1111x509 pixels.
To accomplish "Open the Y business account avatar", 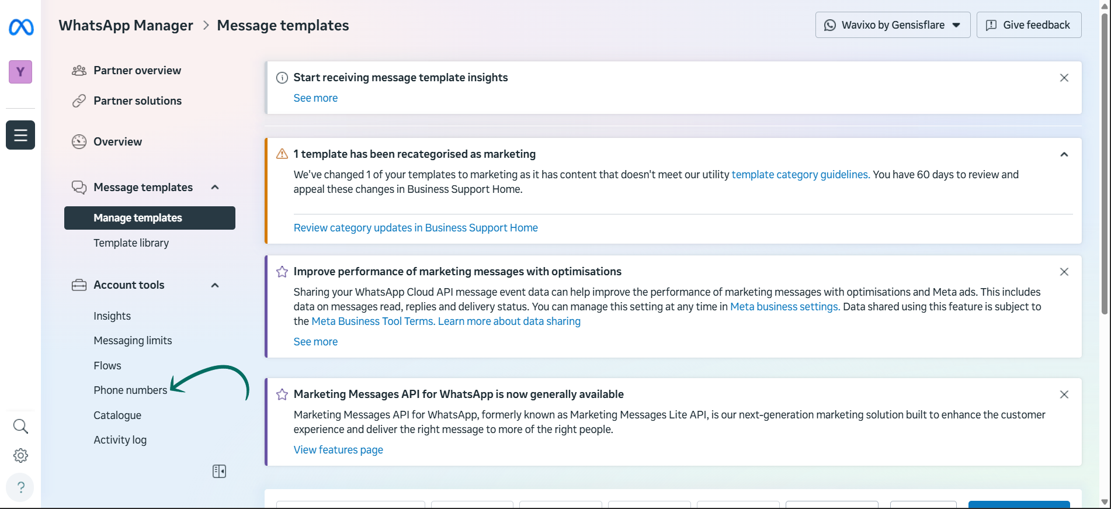I will pos(20,72).
